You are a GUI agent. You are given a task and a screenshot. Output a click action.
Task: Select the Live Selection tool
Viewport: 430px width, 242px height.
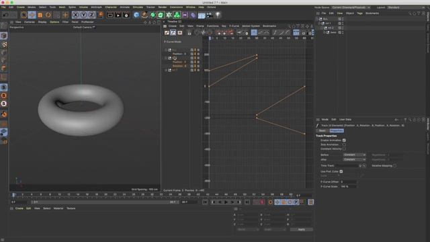click(24, 15)
